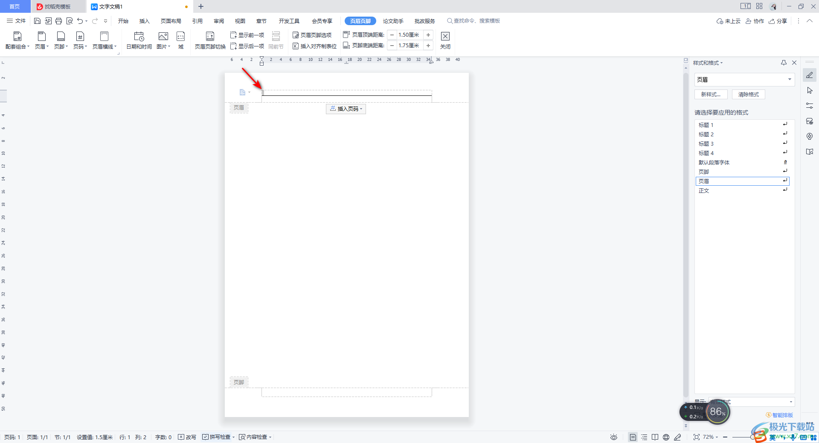Click the Save icon in quick toolbar
The width and height of the screenshot is (819, 443).
point(37,21)
